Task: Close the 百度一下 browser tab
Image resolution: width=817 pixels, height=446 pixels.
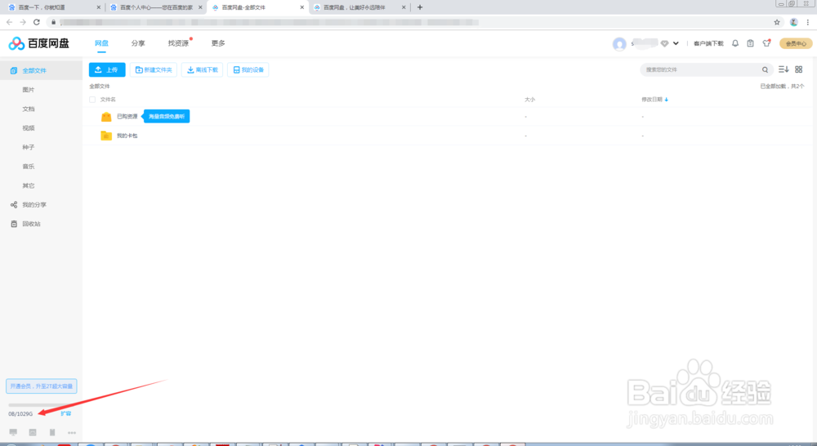Action: 99,7
